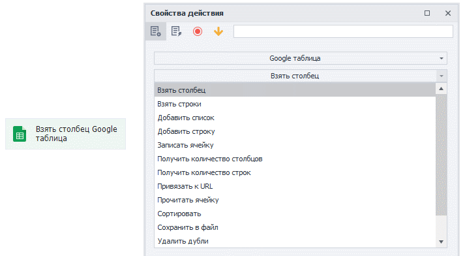The image size is (465, 256).
Task: Click the red record icon
Action: 198,31
